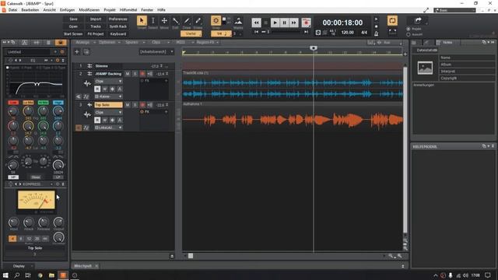Pause the transport

point(284,23)
